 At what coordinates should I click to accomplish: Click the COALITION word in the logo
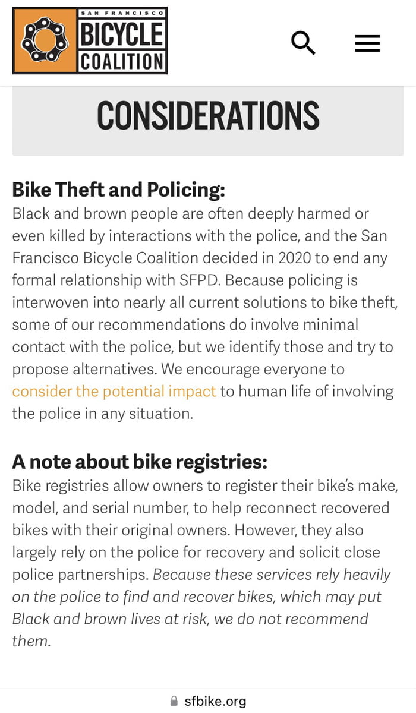(121, 61)
